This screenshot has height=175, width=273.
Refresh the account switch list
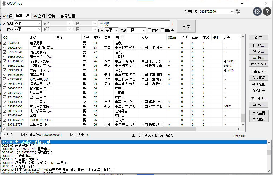point(238,11)
